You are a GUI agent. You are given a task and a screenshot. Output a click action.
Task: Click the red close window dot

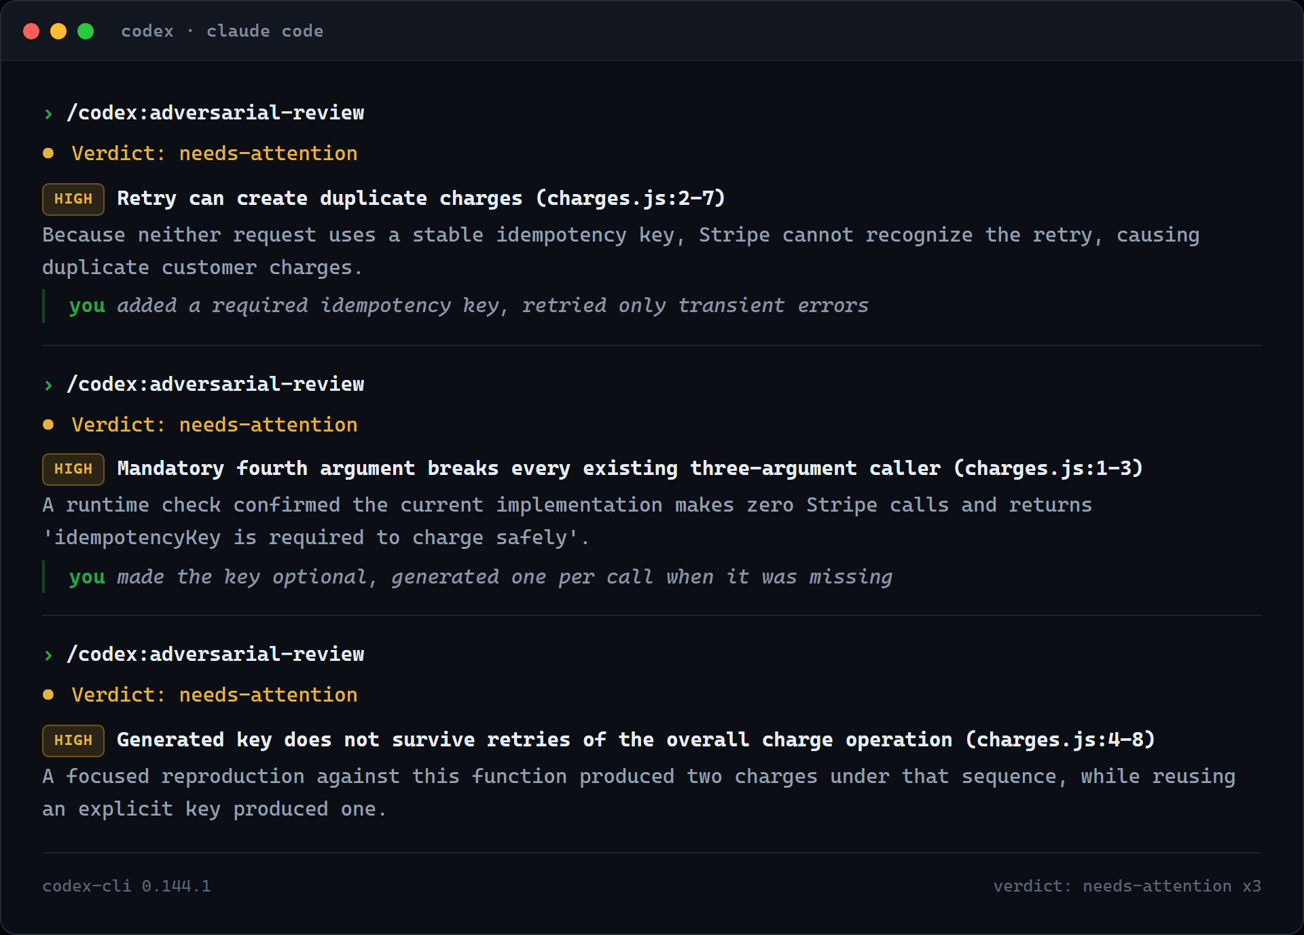(31, 31)
